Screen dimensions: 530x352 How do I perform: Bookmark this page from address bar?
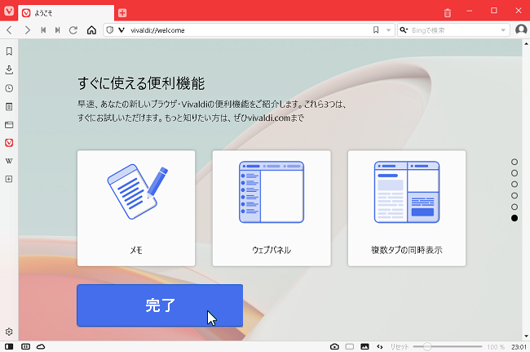pyautogui.click(x=376, y=30)
